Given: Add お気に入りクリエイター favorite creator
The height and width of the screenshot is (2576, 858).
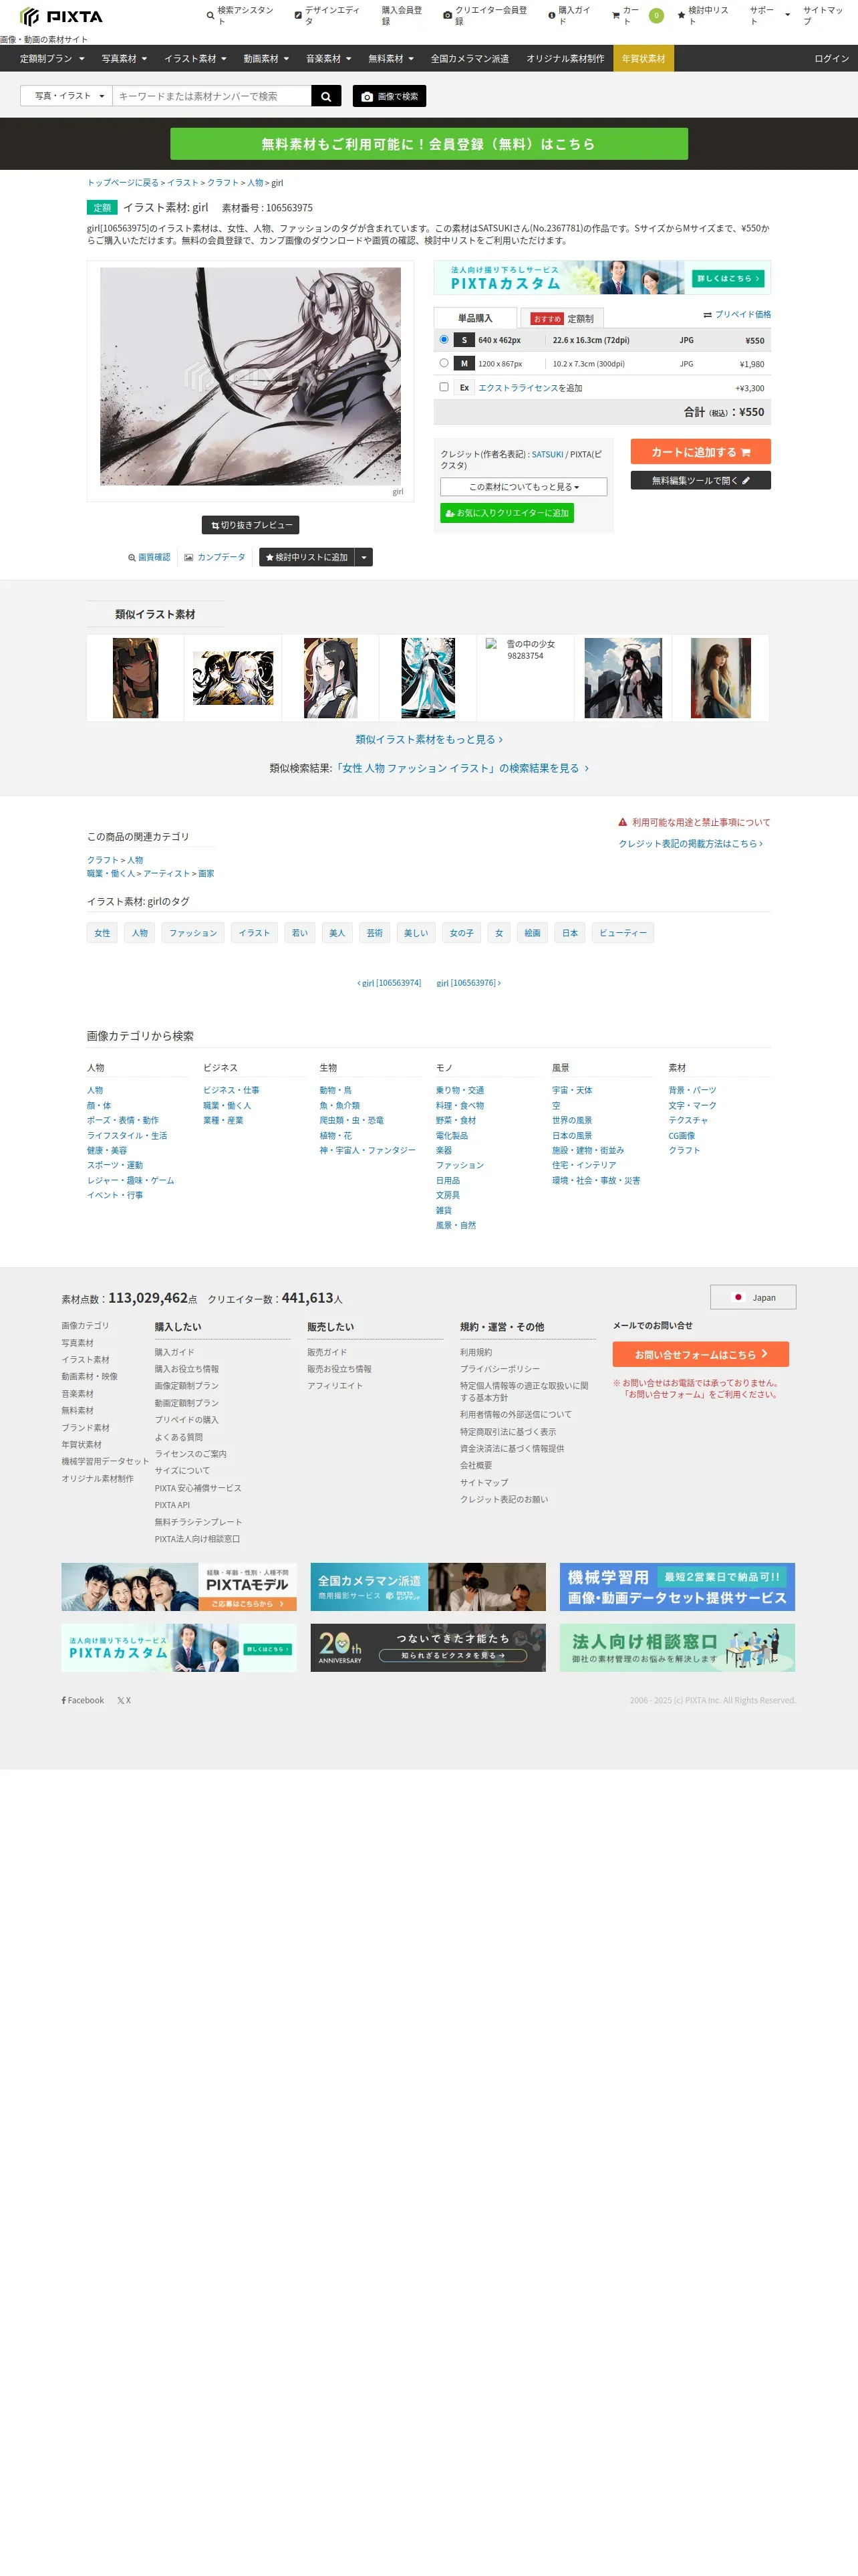Looking at the screenshot, I should coord(507,513).
